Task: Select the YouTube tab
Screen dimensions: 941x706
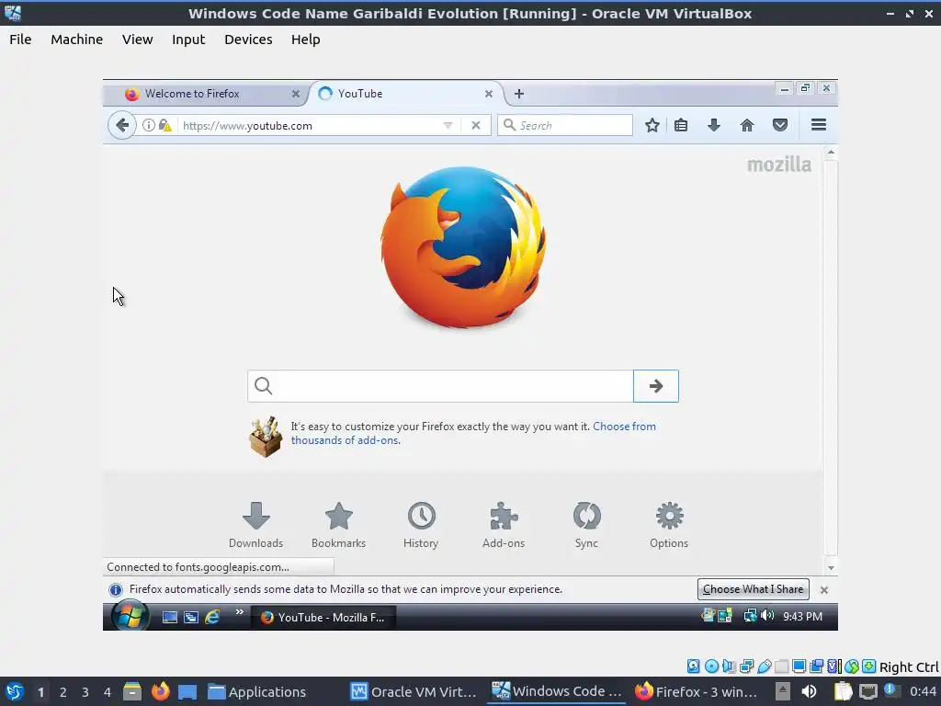Action: 405,94
